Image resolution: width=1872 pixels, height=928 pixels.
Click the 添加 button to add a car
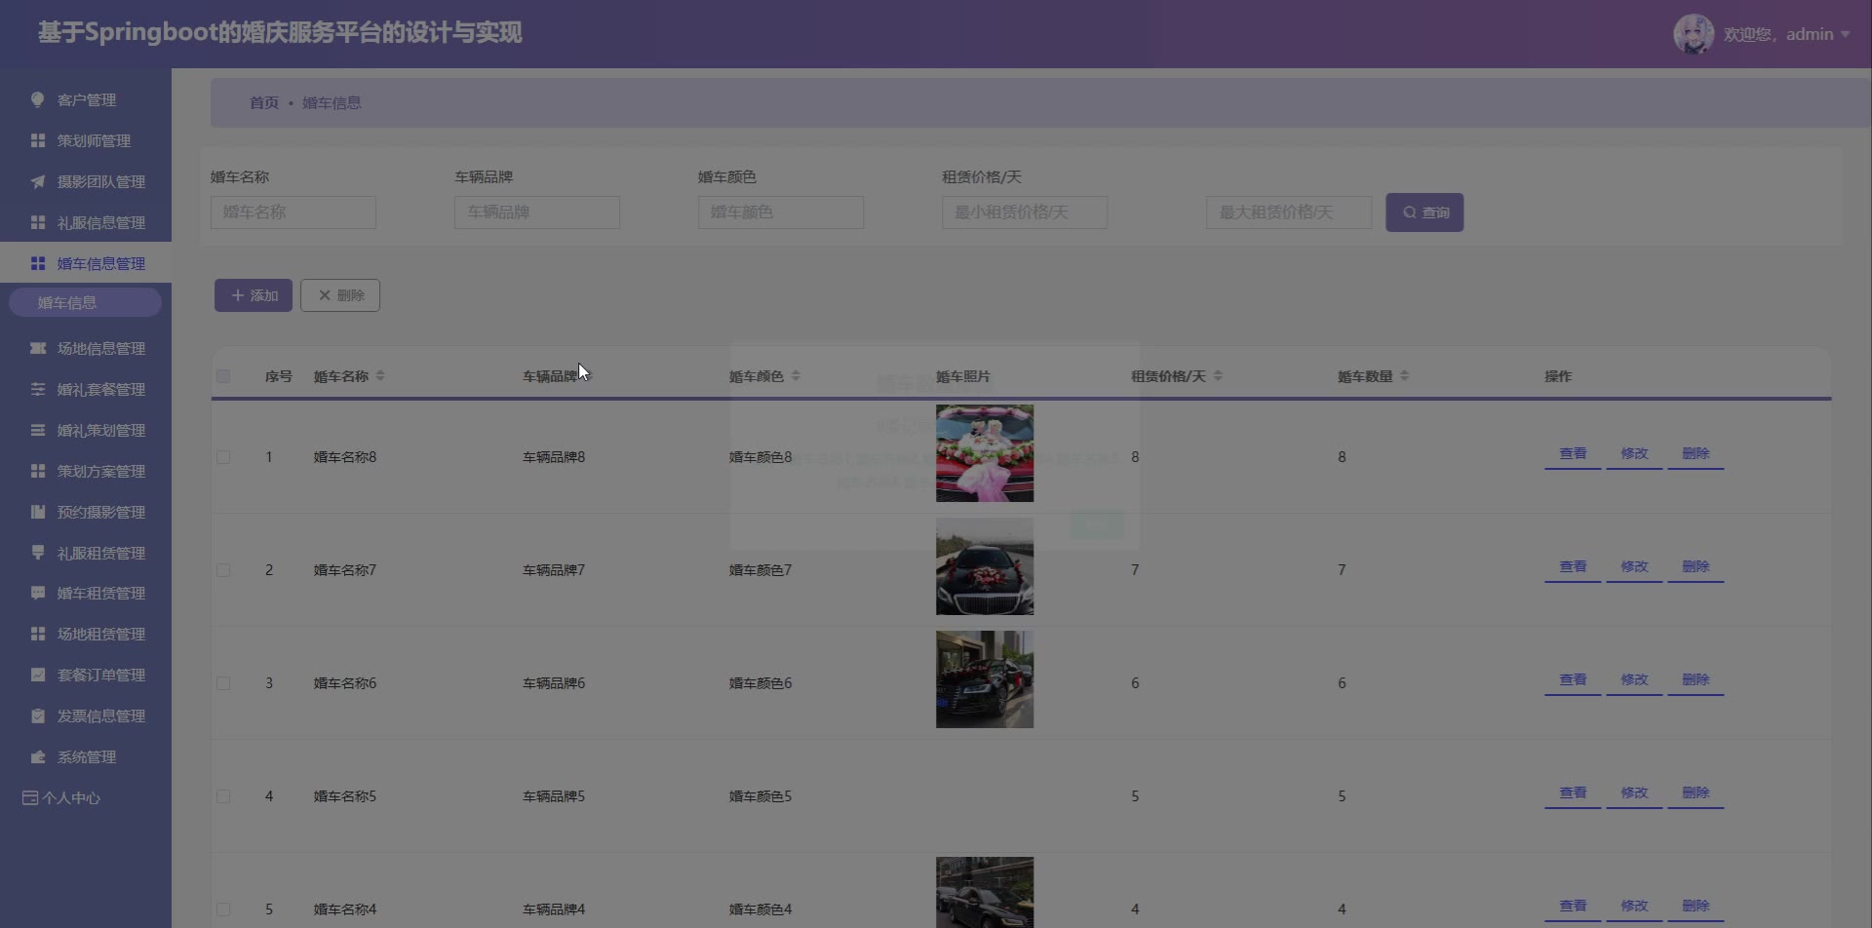click(x=253, y=295)
